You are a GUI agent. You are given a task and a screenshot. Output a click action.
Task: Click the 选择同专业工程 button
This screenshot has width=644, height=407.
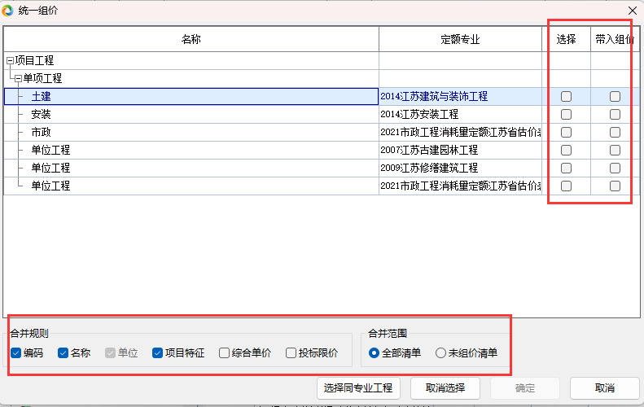pyautogui.click(x=357, y=387)
